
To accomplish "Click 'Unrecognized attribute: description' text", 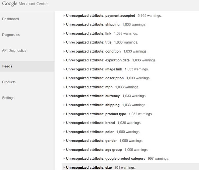I will (x=95, y=78).
